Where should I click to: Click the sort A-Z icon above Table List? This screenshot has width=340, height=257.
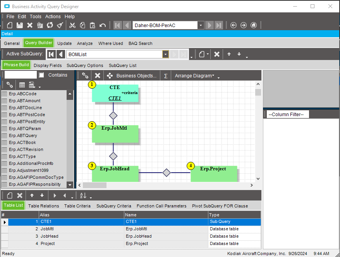(83, 195)
